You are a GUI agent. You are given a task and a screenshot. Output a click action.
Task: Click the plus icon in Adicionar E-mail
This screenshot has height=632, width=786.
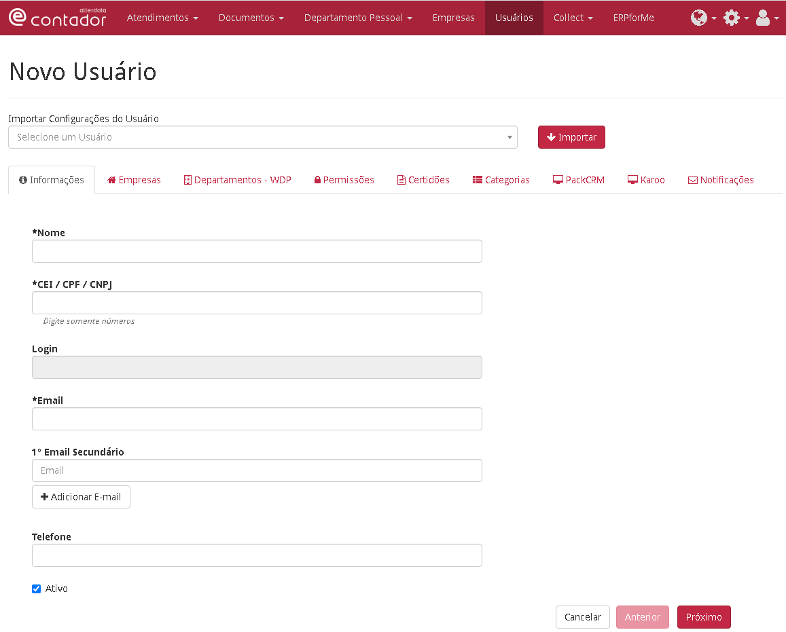pos(45,497)
